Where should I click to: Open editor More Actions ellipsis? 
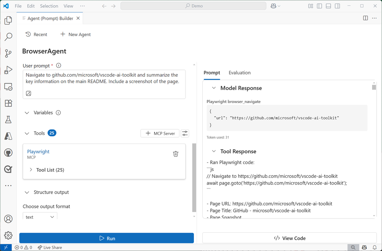(374, 18)
